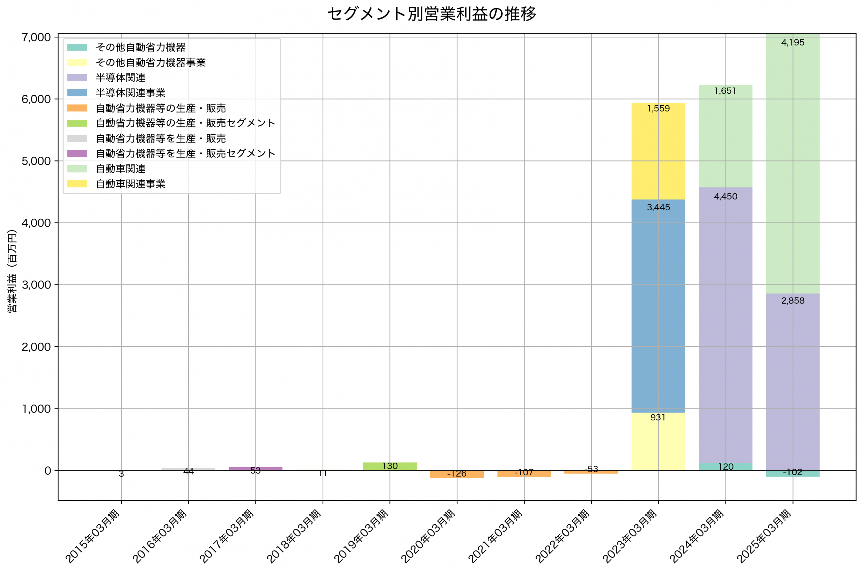Click legend swatch for 自動省力機器等を生産・販売セグメント

[x=77, y=154]
